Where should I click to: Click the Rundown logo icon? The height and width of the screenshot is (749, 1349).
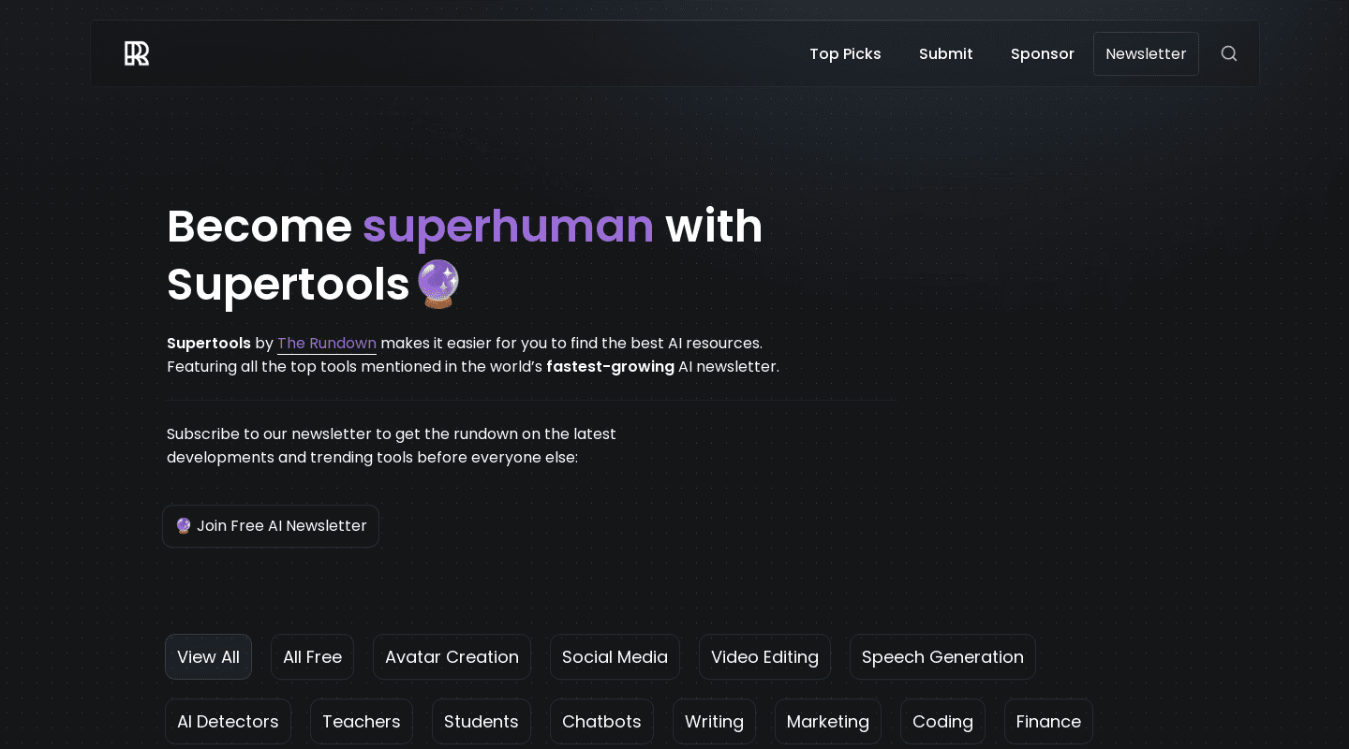point(137,53)
